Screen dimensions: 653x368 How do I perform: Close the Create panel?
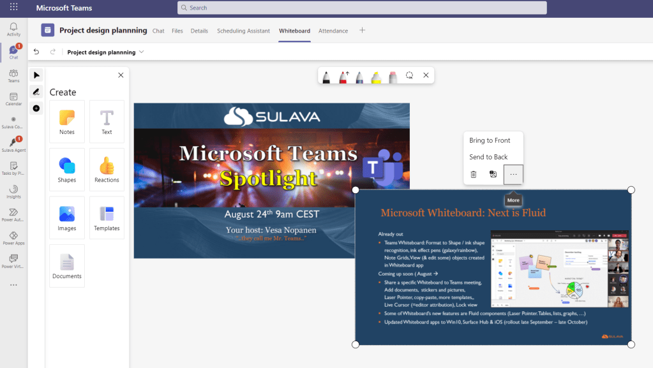click(121, 75)
